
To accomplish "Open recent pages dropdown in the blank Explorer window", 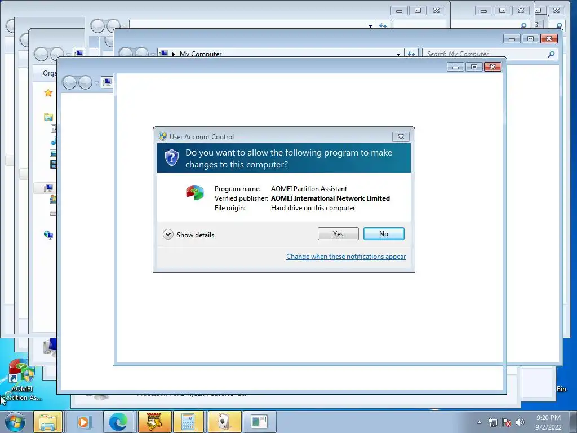I will [x=97, y=82].
